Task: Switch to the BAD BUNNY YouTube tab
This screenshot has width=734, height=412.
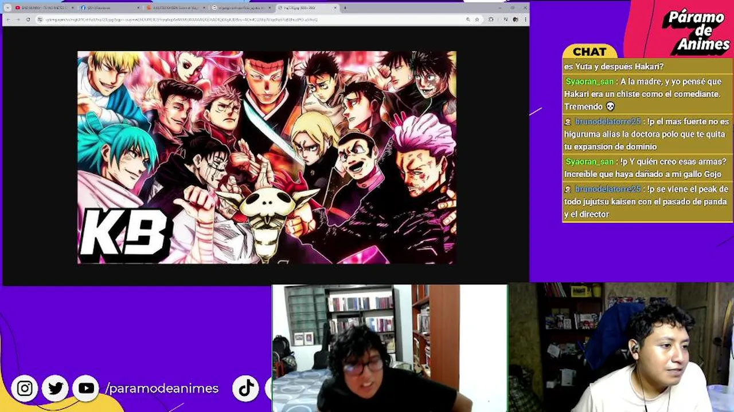Action: pos(45,8)
